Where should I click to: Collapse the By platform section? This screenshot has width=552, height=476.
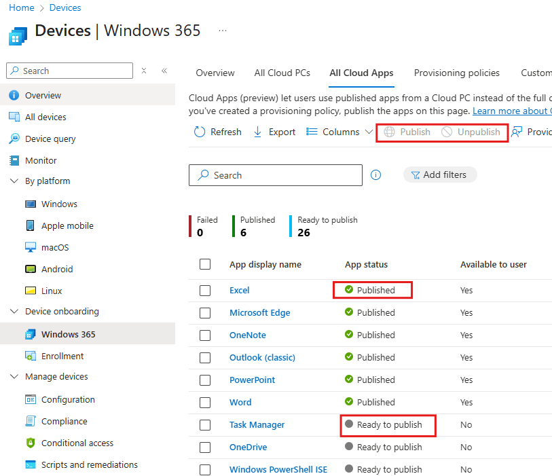[x=14, y=181]
